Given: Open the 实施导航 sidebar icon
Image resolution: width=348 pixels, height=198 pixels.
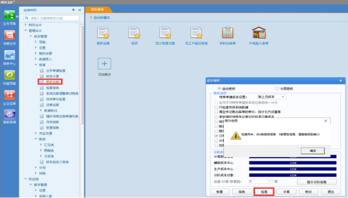Looking at the screenshot, I should coord(9,75).
